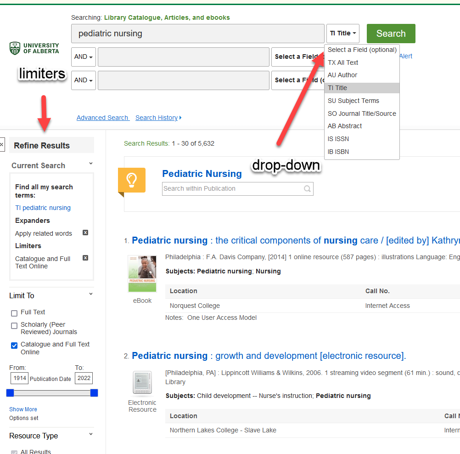This screenshot has width=460, height=454.
Task: Click the second row search term field
Action: (x=183, y=57)
